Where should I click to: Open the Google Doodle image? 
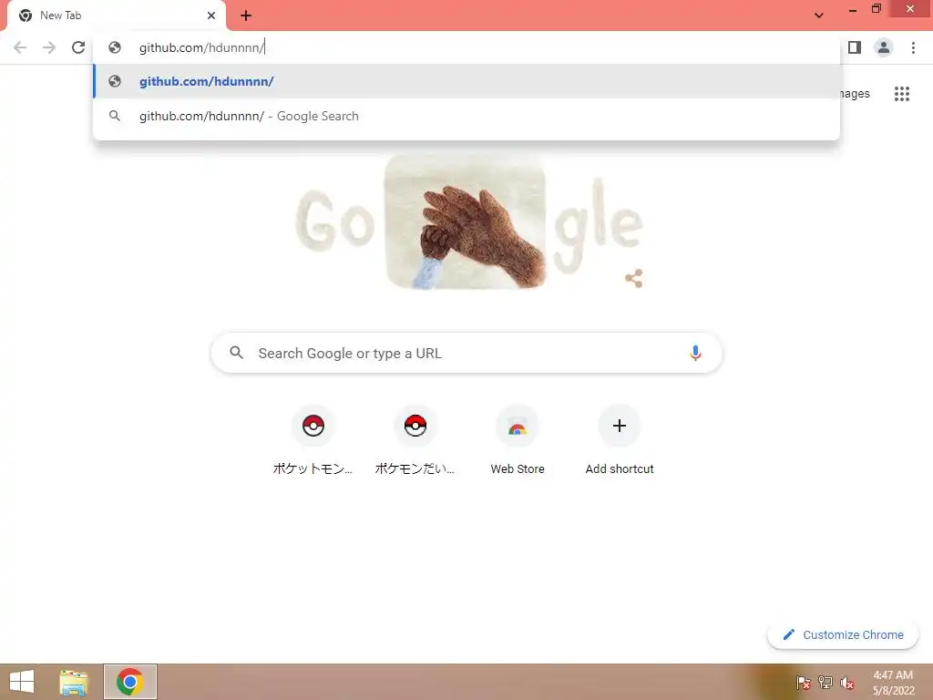466,222
